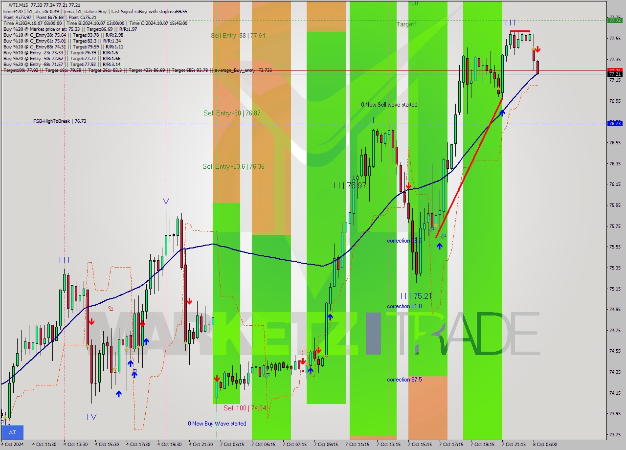Select the I I I | 75.21 wave label
This screenshot has height=450, width=626.
coord(416,296)
